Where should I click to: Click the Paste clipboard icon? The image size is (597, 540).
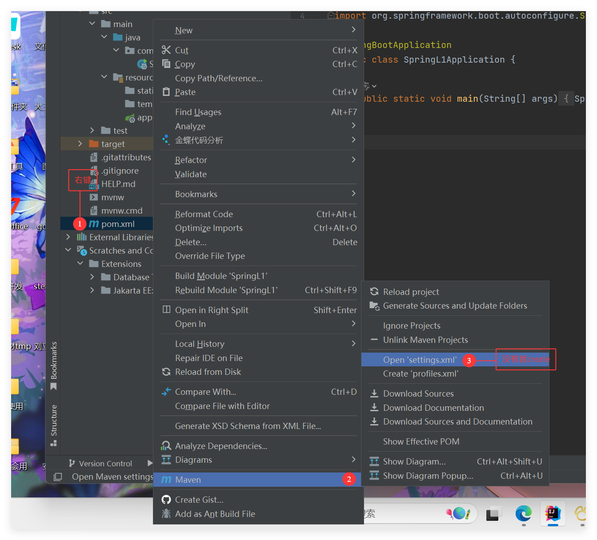(166, 91)
